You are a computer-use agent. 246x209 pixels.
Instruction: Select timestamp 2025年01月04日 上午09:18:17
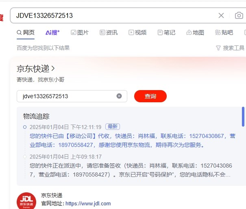(x=65, y=157)
